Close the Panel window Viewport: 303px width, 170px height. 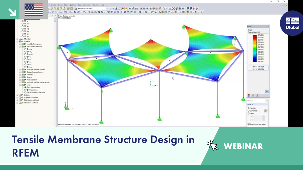(x=268, y=26)
